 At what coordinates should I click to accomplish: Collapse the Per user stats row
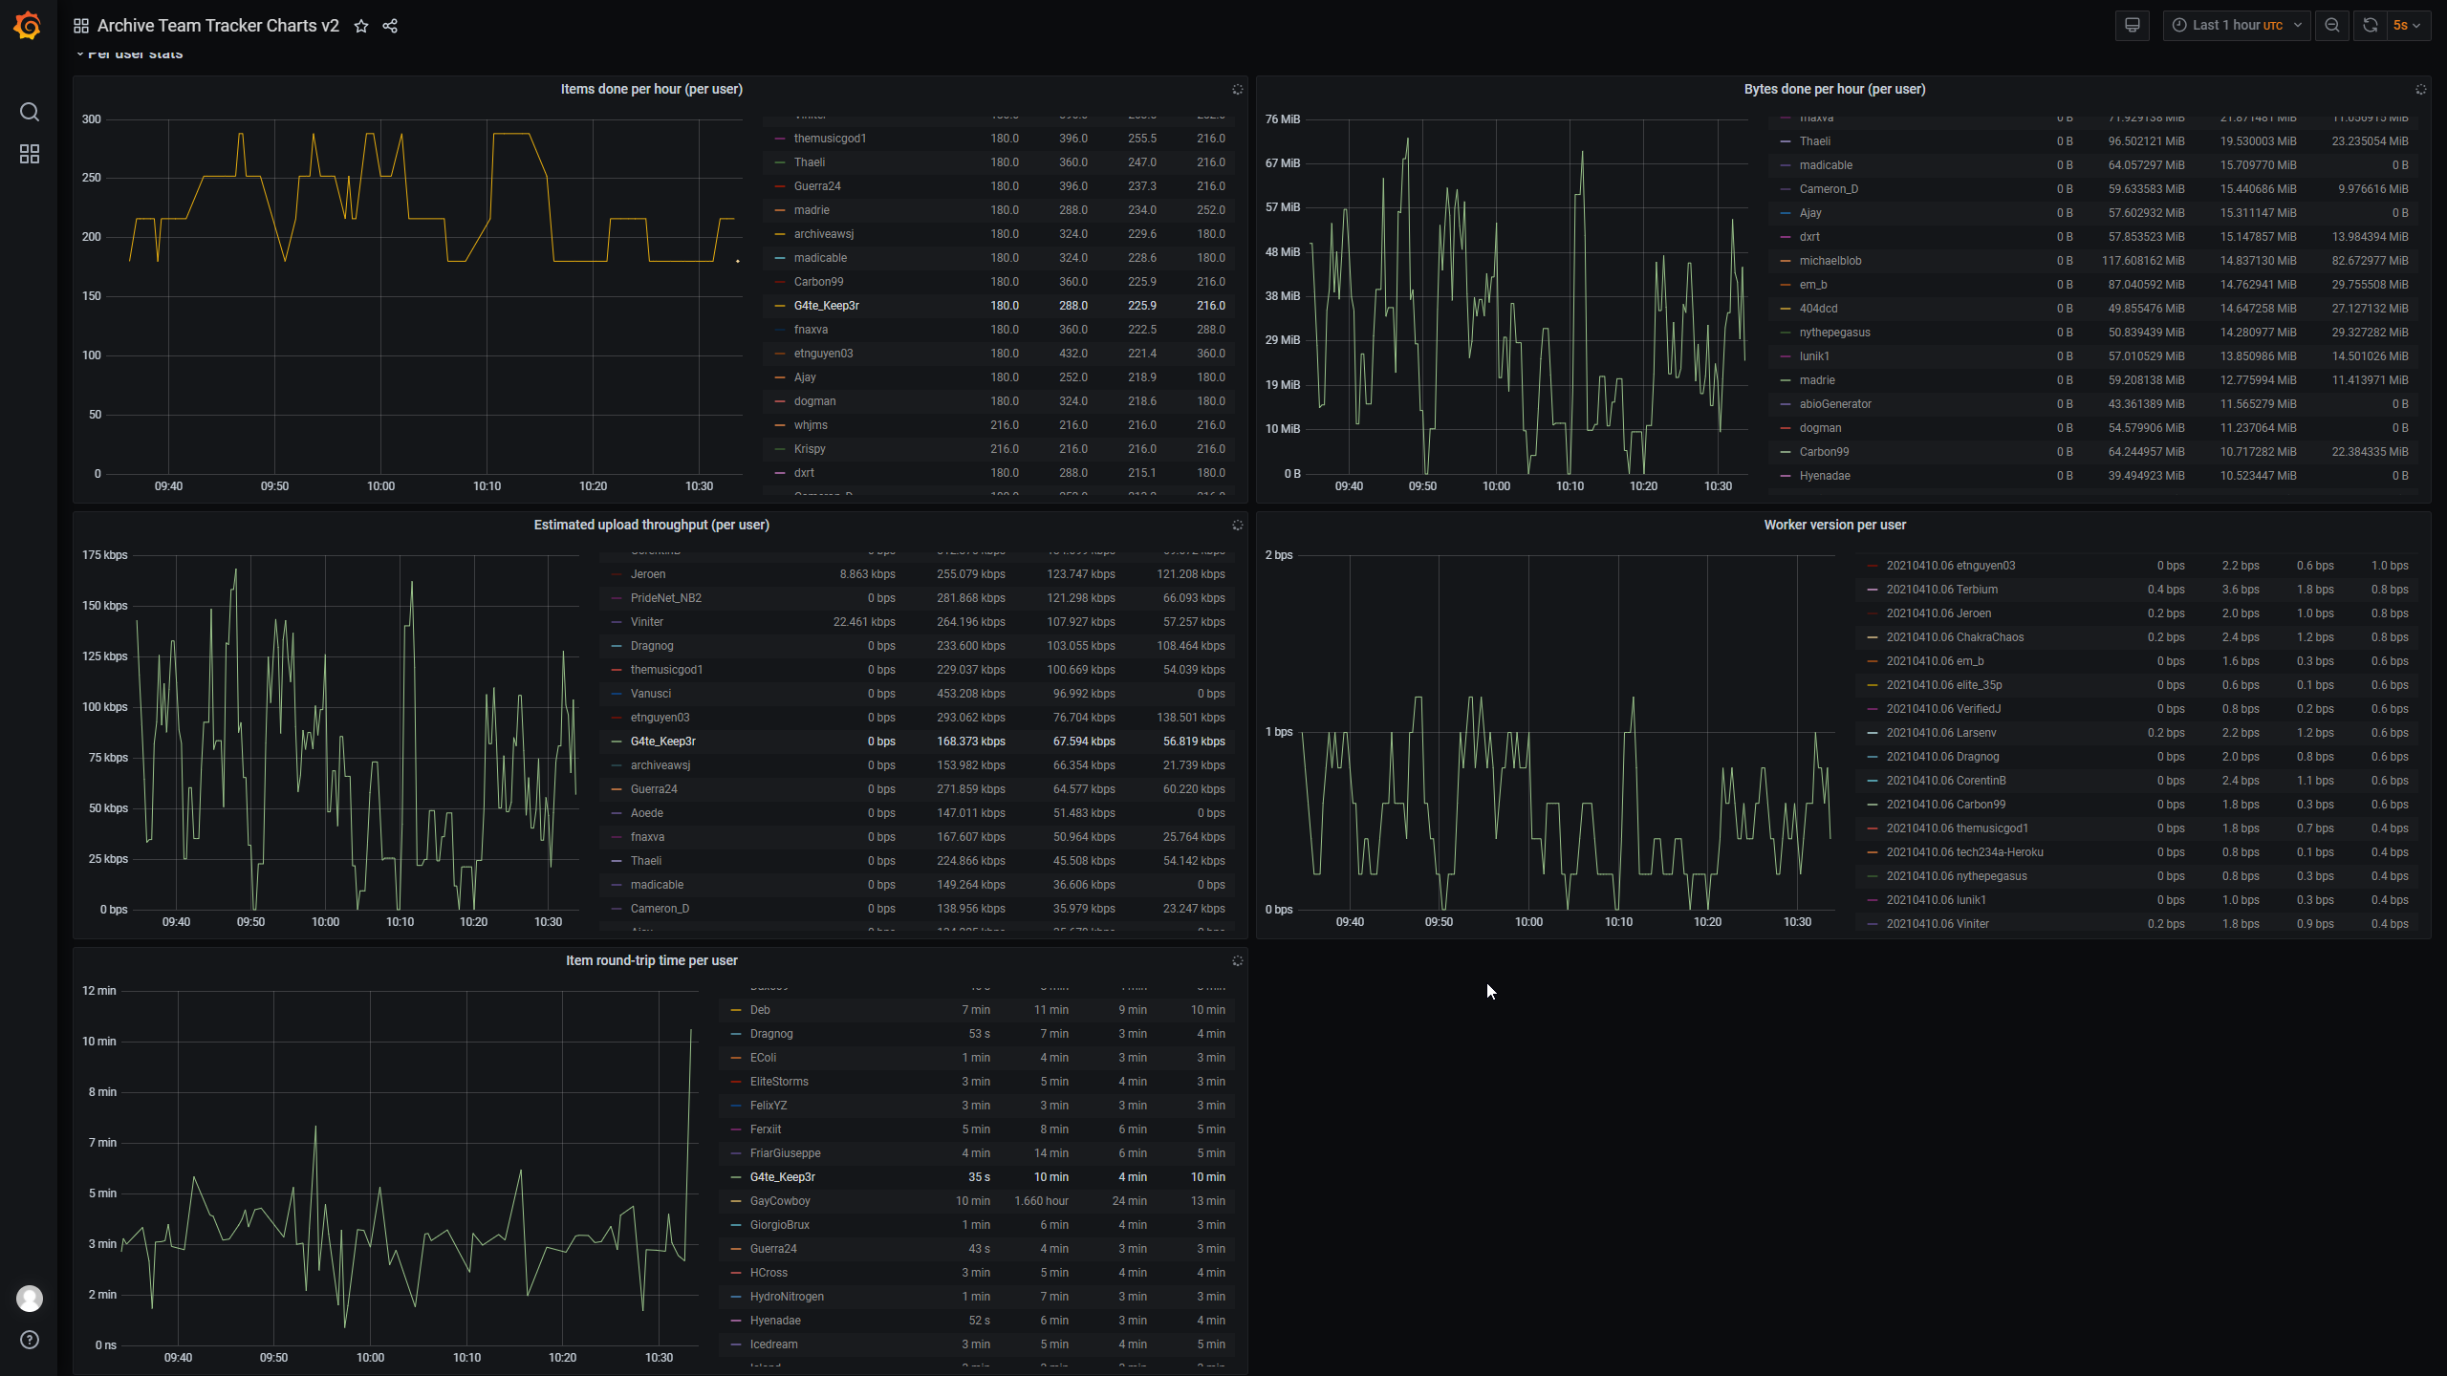134,54
